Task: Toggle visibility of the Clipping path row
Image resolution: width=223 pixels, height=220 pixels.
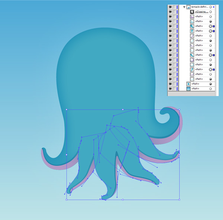Action: (x=170, y=12)
